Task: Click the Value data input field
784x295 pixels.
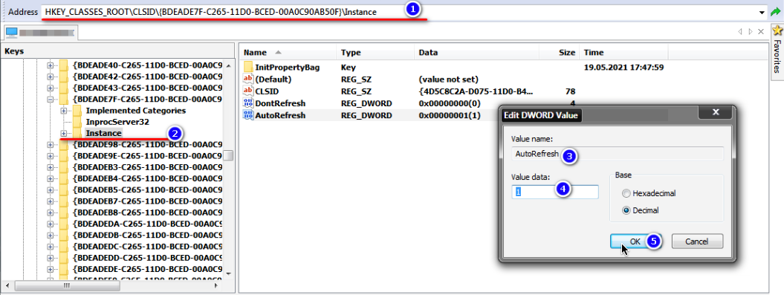Action: [555, 192]
